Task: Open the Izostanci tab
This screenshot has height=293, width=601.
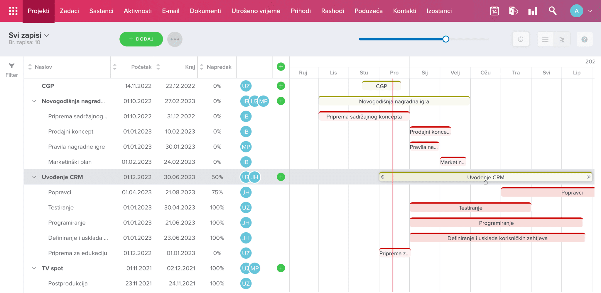Action: pos(439,11)
